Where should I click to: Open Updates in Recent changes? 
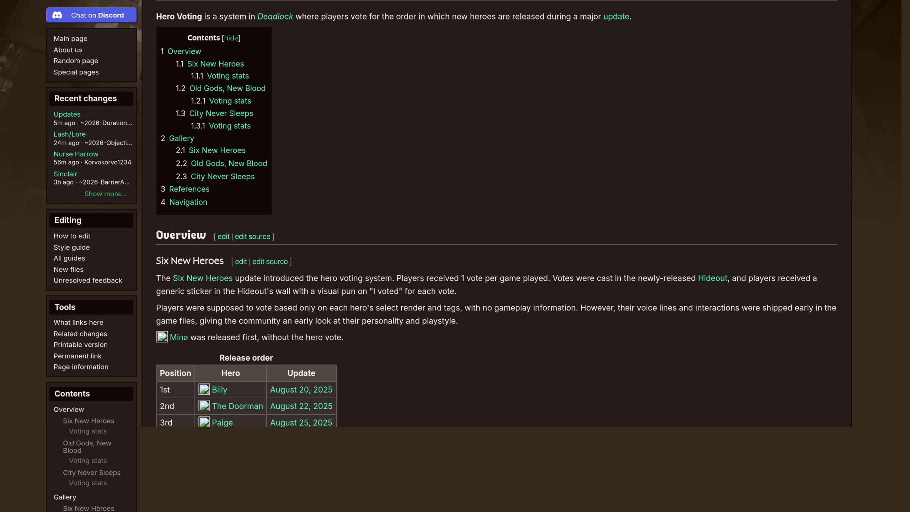pos(67,114)
